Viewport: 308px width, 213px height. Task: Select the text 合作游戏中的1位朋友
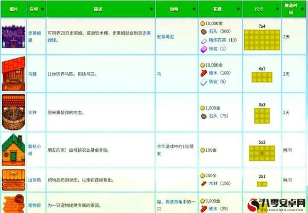pyautogui.click(x=175, y=150)
